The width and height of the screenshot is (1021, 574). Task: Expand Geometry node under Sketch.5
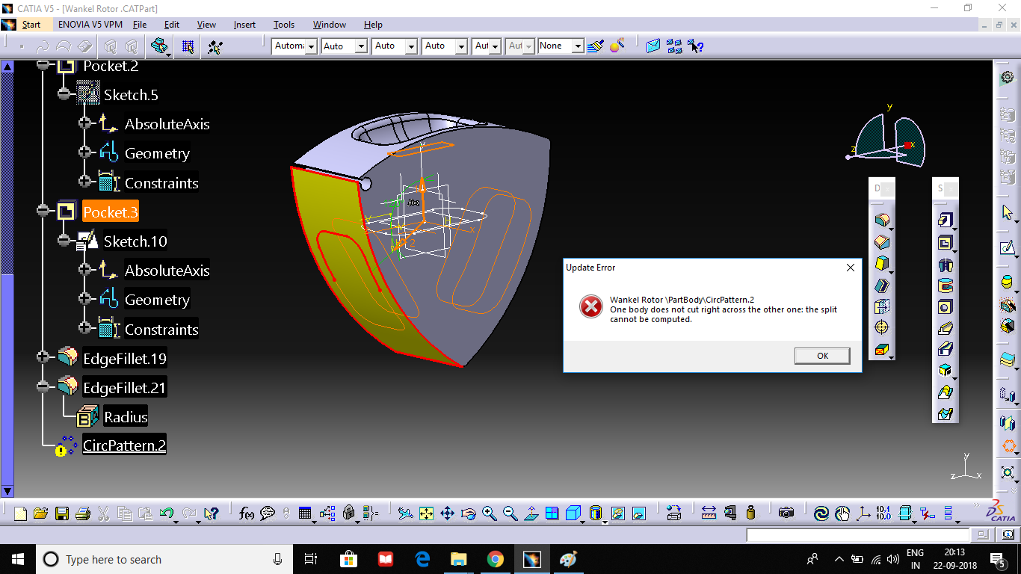click(x=85, y=152)
